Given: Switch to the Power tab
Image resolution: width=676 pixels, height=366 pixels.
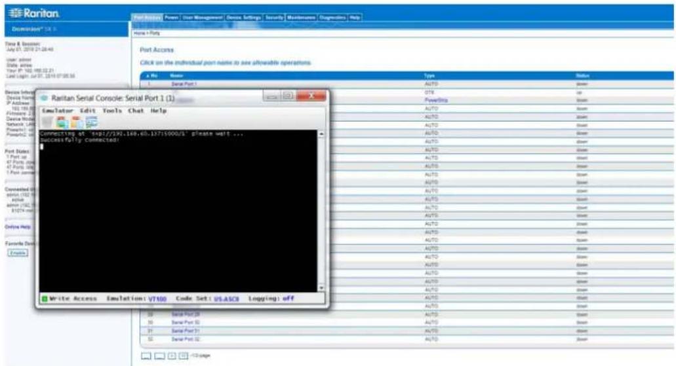Looking at the screenshot, I should click(x=172, y=17).
